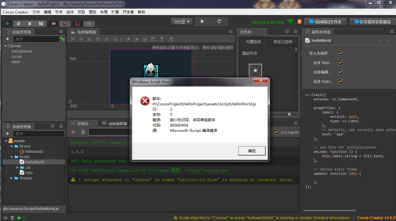The height and width of the screenshot is (221, 396).
Task: Toggle allow Web platform checkbox
Action: pos(340,63)
